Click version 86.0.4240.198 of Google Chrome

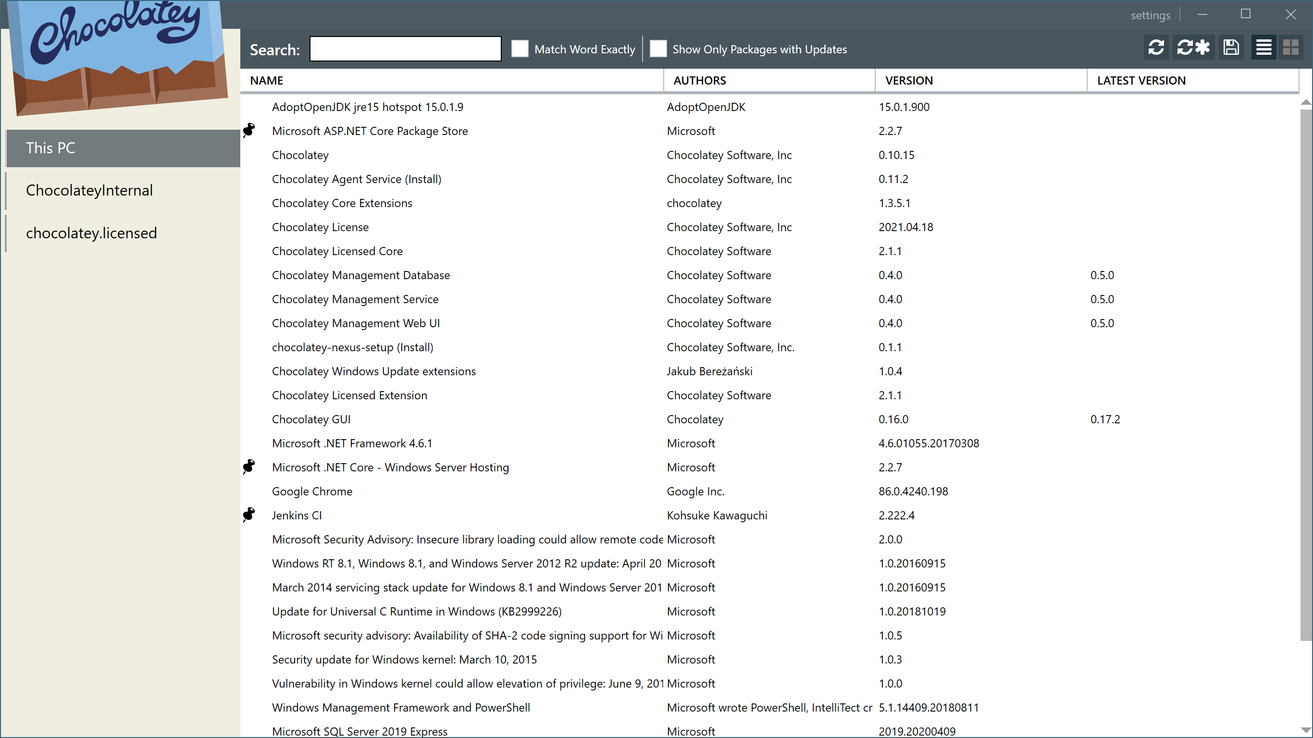tap(913, 492)
